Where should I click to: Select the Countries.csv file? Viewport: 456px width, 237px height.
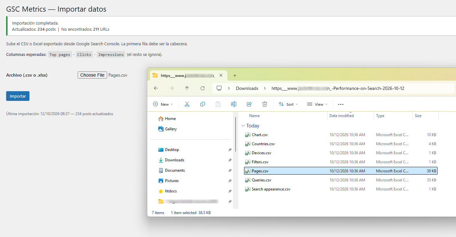pyautogui.click(x=340, y=144)
